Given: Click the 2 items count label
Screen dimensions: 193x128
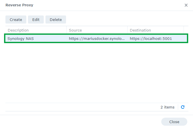Looking at the screenshot, I should 167,107.
